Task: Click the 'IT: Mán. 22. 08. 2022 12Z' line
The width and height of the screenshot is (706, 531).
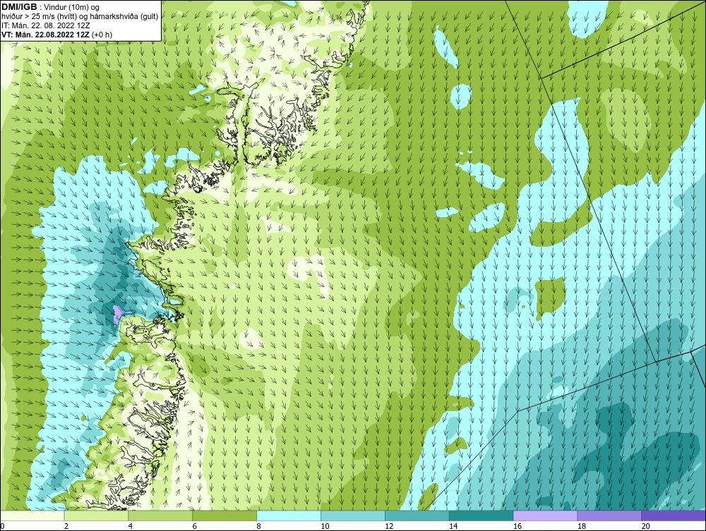Action: pos(46,25)
